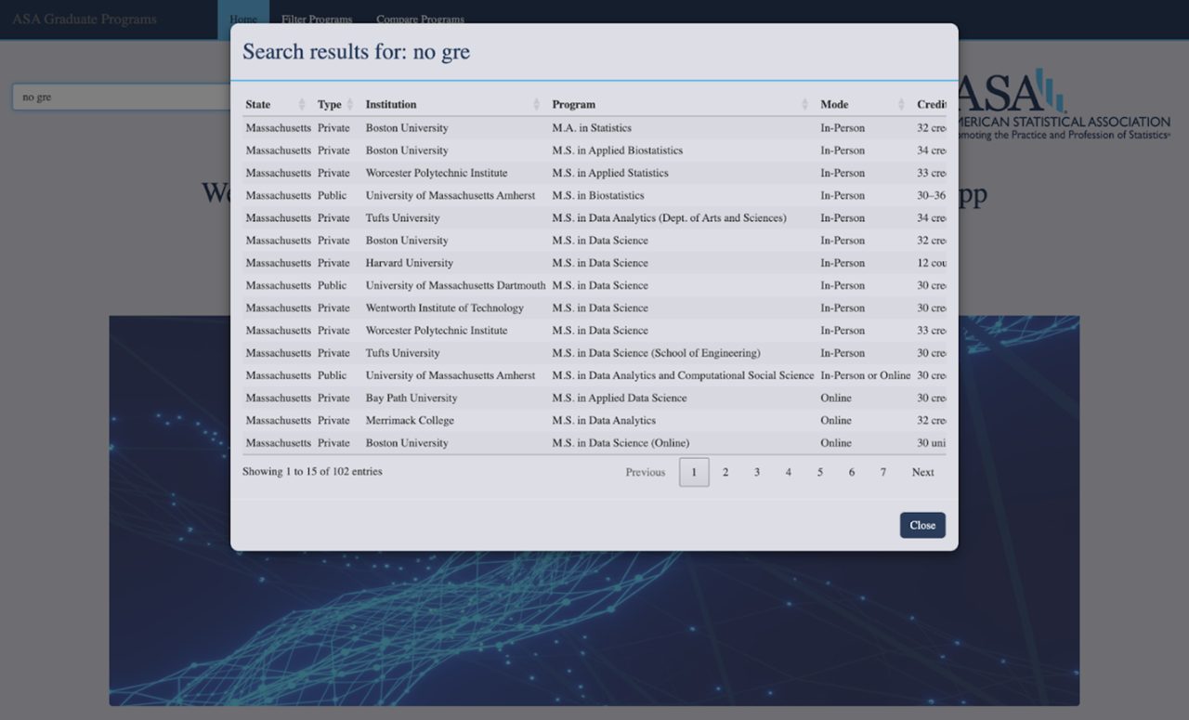Jump to results page 3
This screenshot has width=1189, height=720.
pos(757,472)
